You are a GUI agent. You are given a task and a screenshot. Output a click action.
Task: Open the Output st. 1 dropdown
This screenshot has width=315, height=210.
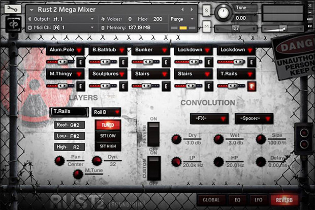[61, 19]
